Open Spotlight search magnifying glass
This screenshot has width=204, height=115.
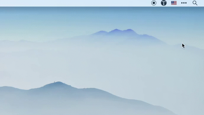(x=195, y=3)
